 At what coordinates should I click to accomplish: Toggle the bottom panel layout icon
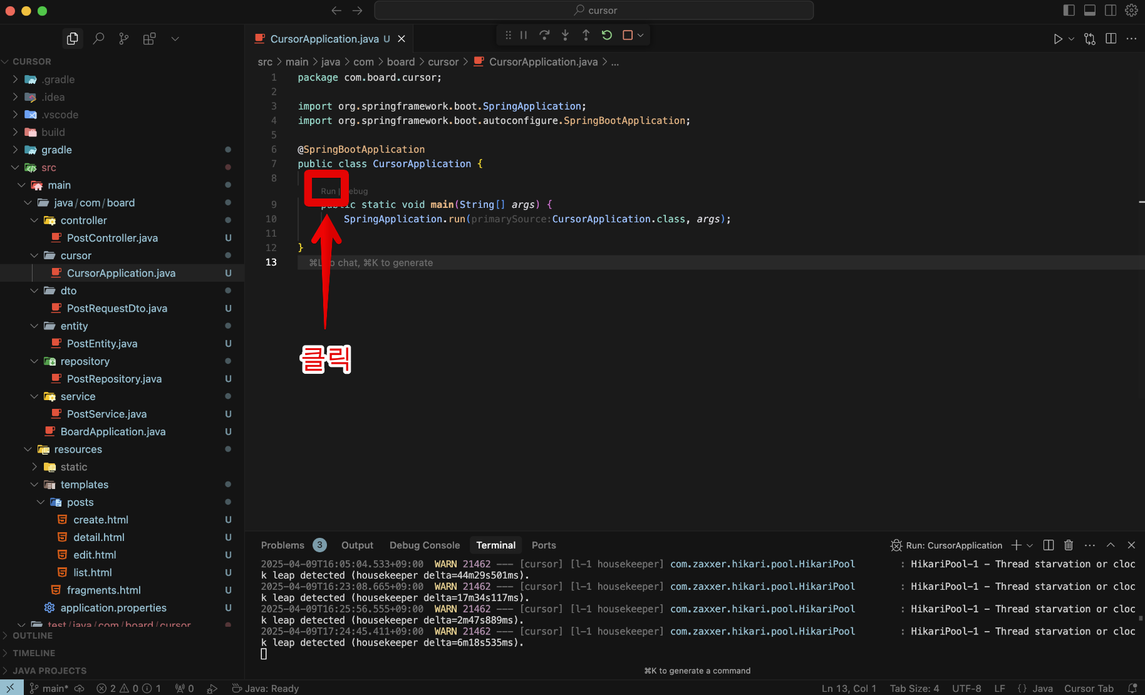1090,10
